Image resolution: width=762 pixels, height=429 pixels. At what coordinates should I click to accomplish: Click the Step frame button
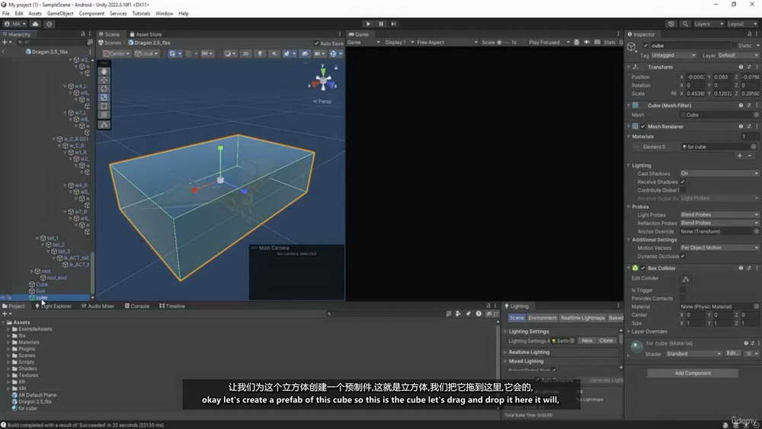(394, 24)
